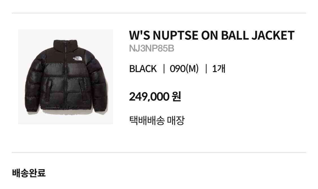Click the divider between BLACK and 090(M)

coord(164,69)
